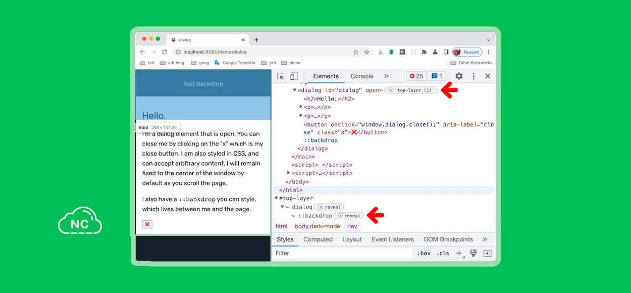Open Other Bookmarks folder

point(471,63)
